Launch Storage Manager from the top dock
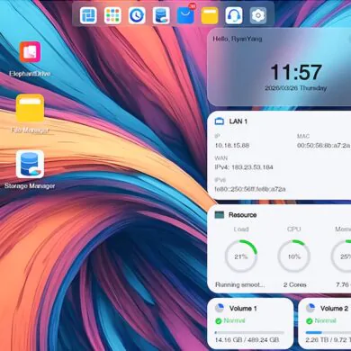The width and height of the screenshot is (351, 351). (161, 15)
